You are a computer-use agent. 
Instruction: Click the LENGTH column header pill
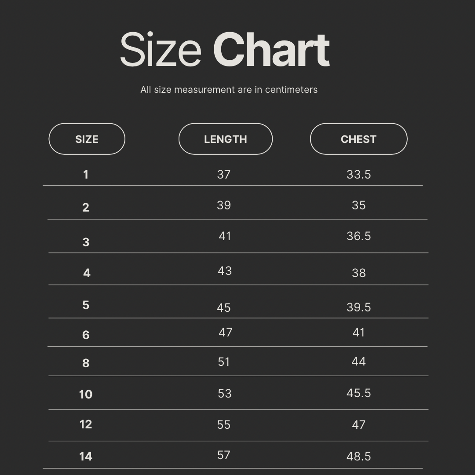tap(225, 139)
